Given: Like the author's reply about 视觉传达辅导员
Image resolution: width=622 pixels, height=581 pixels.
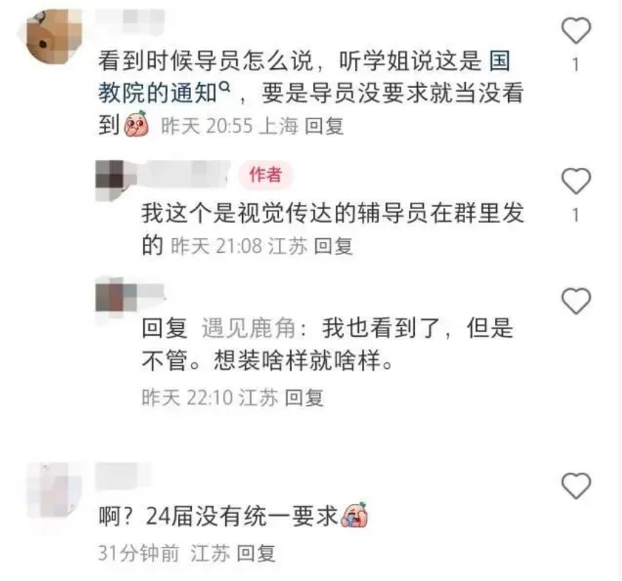Looking at the screenshot, I should pyautogui.click(x=576, y=181).
